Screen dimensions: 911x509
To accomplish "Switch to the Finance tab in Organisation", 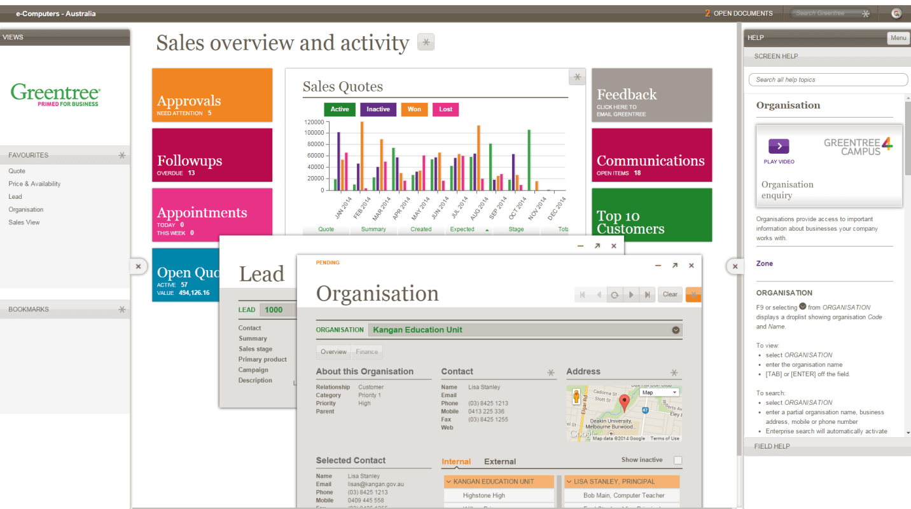I will [367, 351].
